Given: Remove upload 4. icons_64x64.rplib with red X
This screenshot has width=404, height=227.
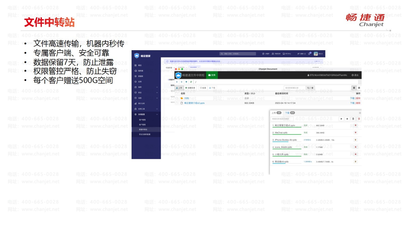Looking at the screenshot, I should click(356, 147).
